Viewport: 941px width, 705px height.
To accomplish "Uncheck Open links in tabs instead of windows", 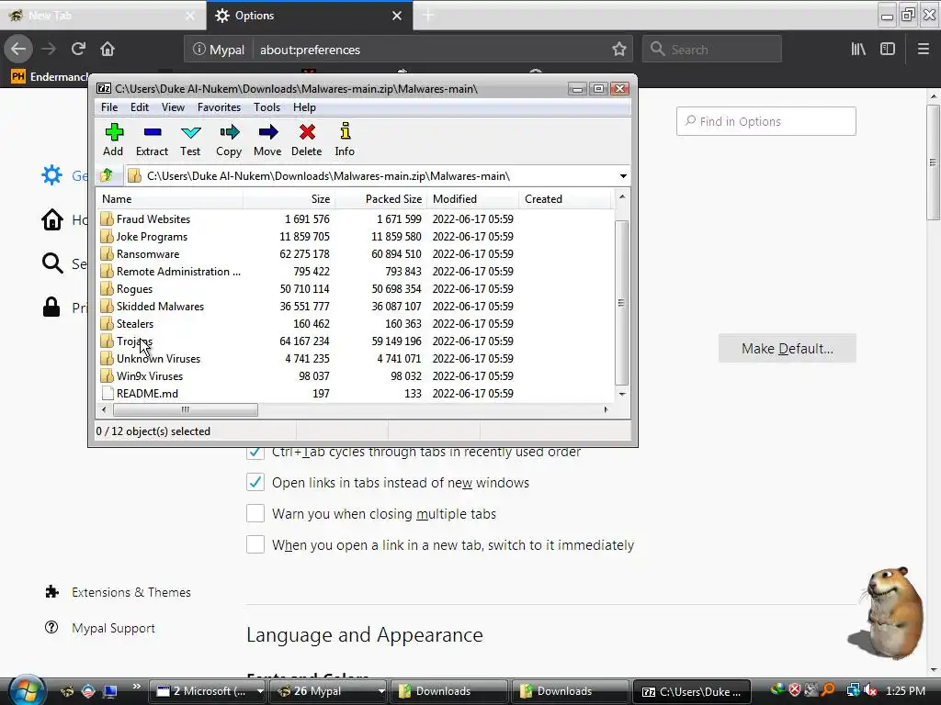I will pos(255,483).
